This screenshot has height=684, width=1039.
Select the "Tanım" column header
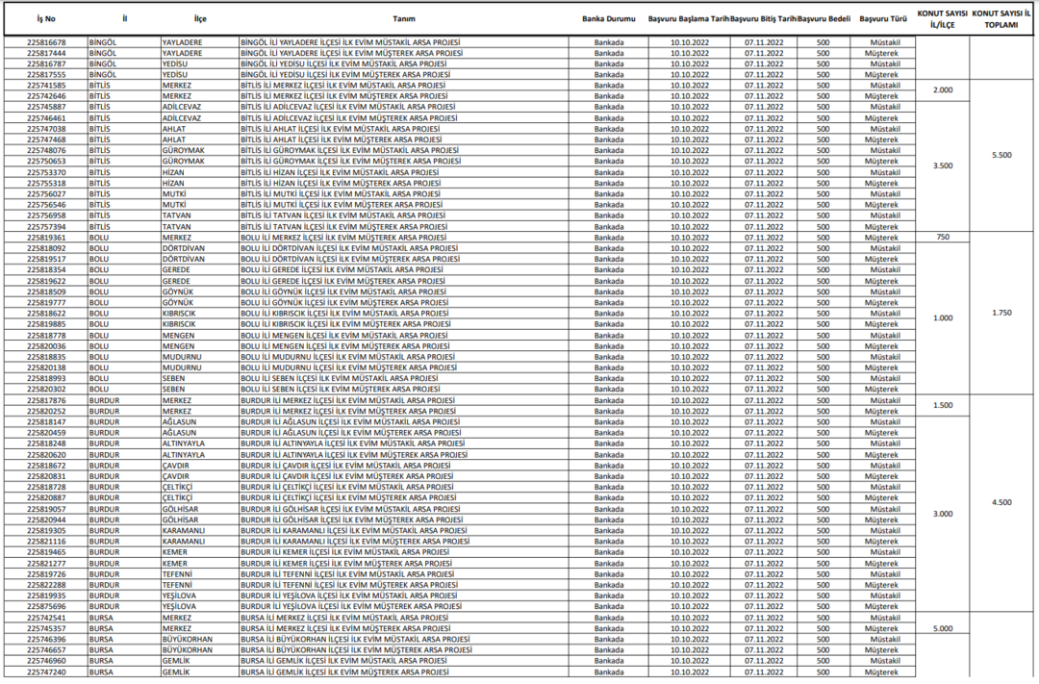pos(404,18)
